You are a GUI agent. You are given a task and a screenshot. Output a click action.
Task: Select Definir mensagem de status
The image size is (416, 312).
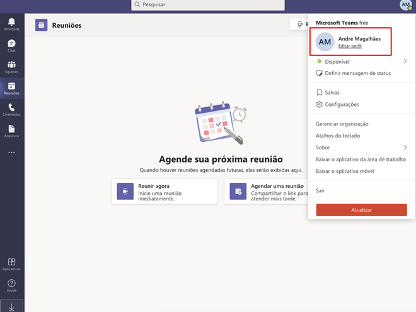357,73
